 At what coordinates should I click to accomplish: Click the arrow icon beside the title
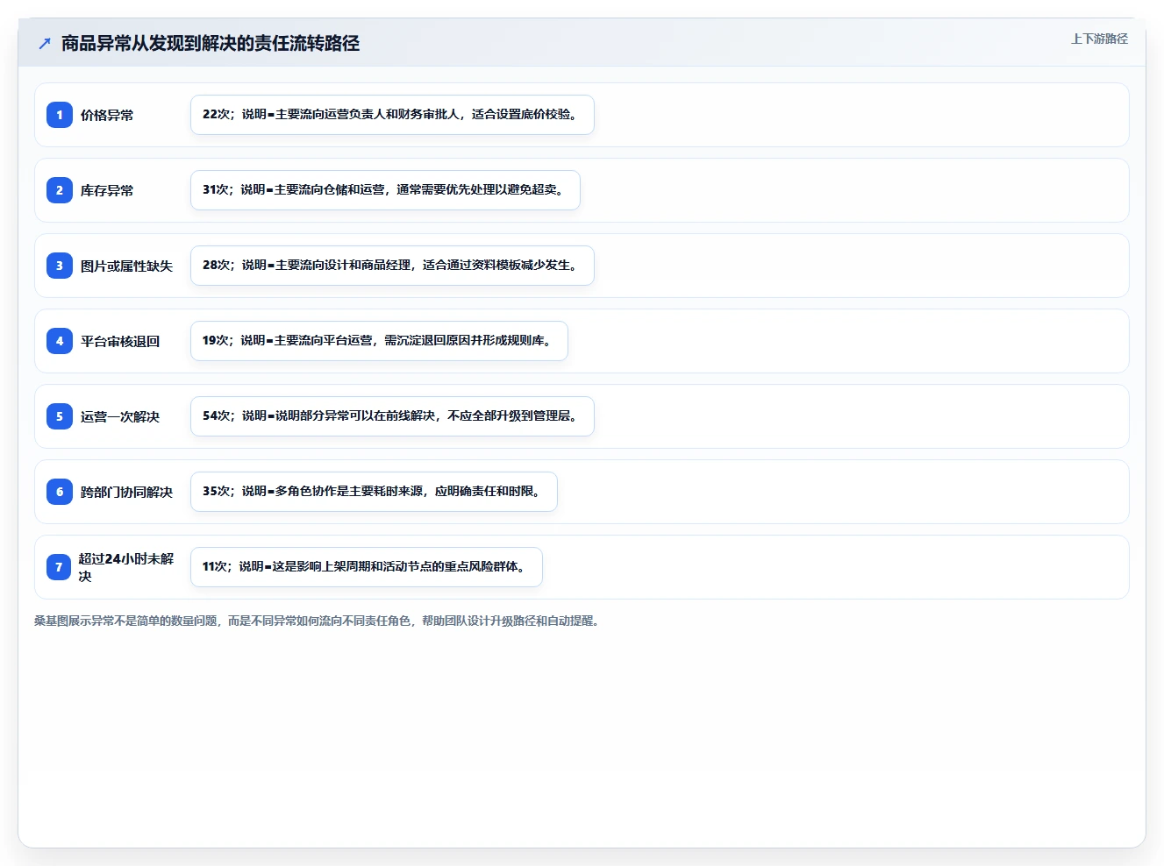(45, 43)
